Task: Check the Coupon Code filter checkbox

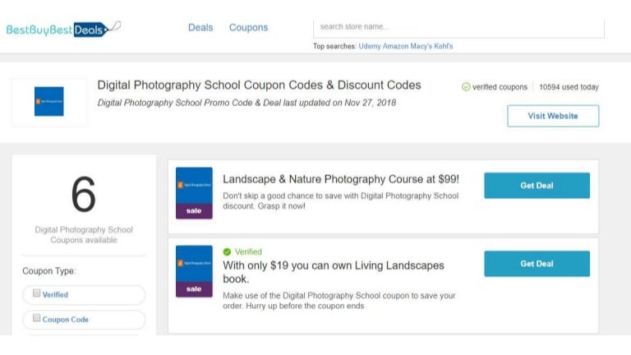Action: 37,318
